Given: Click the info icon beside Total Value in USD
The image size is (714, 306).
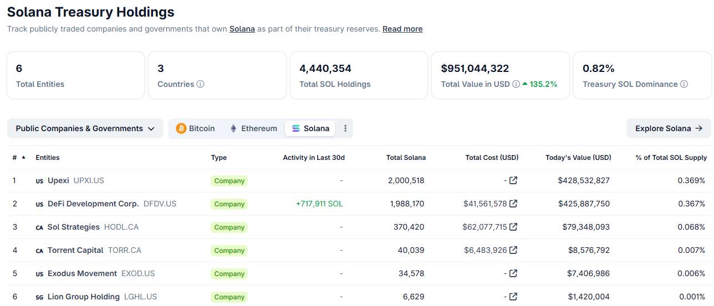Looking at the screenshot, I should (516, 84).
